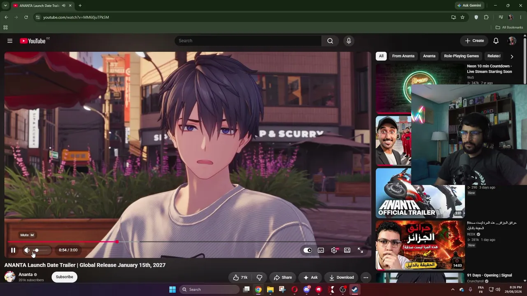The height and width of the screenshot is (296, 527).
Task: Open the YouTube guide hamburger menu
Action: point(10,41)
